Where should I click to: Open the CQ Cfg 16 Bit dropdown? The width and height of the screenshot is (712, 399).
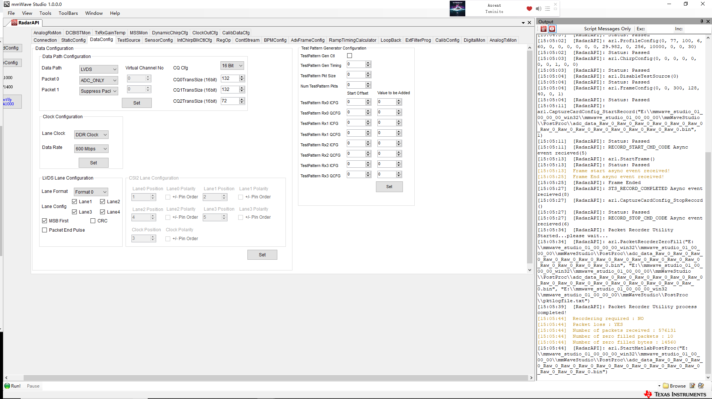(232, 66)
